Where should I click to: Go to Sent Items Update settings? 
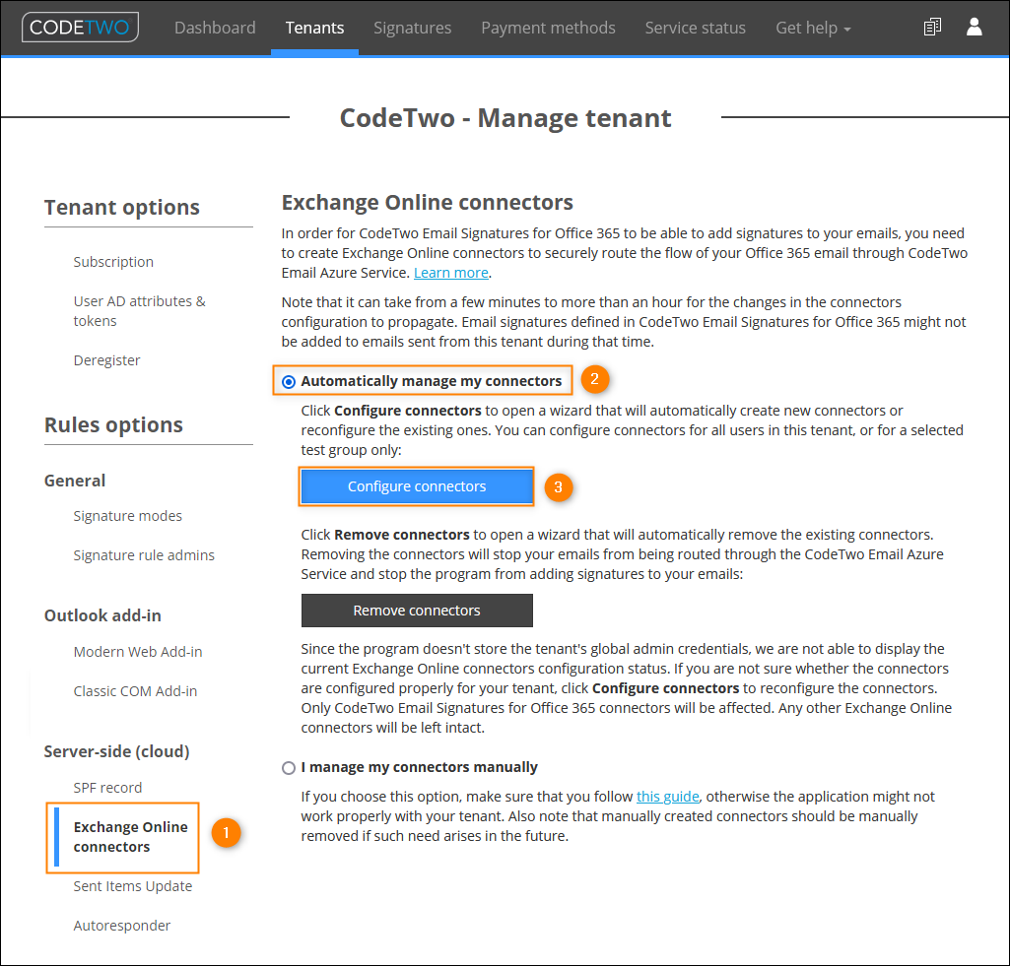click(x=132, y=885)
